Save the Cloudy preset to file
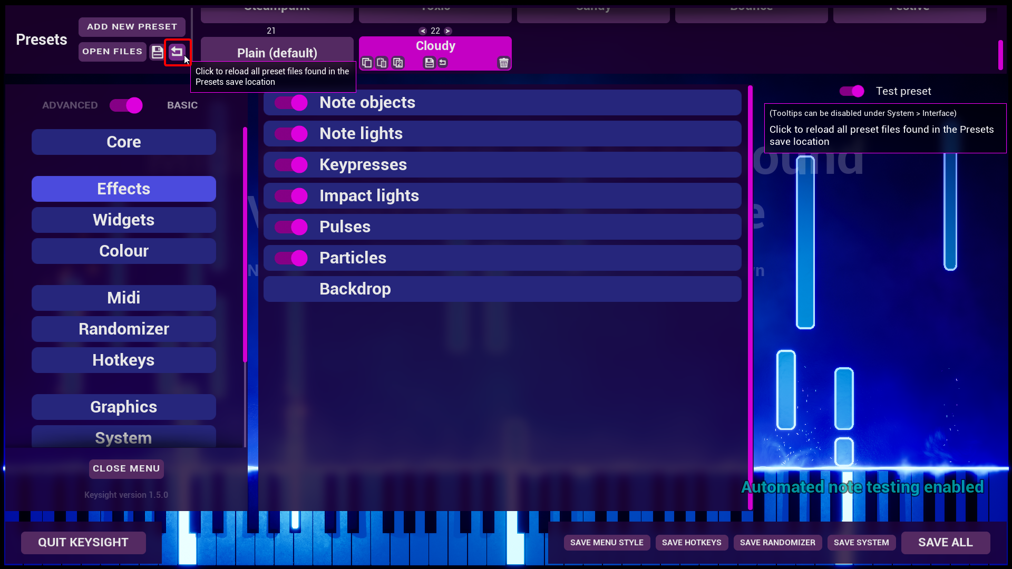 coord(429,63)
